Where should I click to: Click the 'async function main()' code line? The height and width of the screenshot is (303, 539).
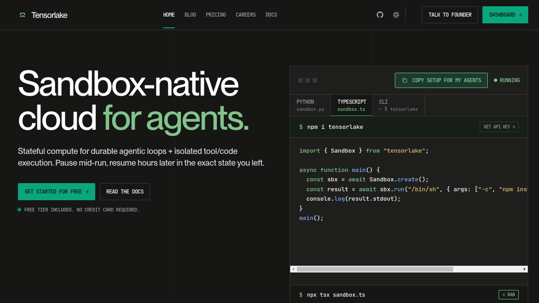tap(340, 170)
